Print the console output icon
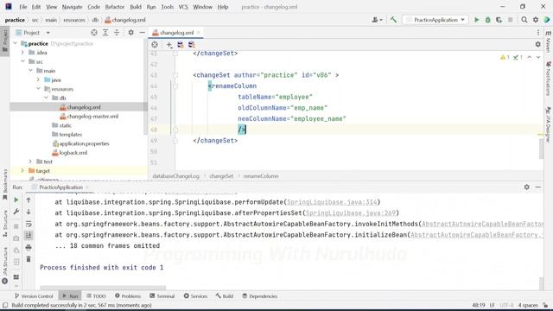The width and height of the screenshot is (553, 311). click(29, 248)
